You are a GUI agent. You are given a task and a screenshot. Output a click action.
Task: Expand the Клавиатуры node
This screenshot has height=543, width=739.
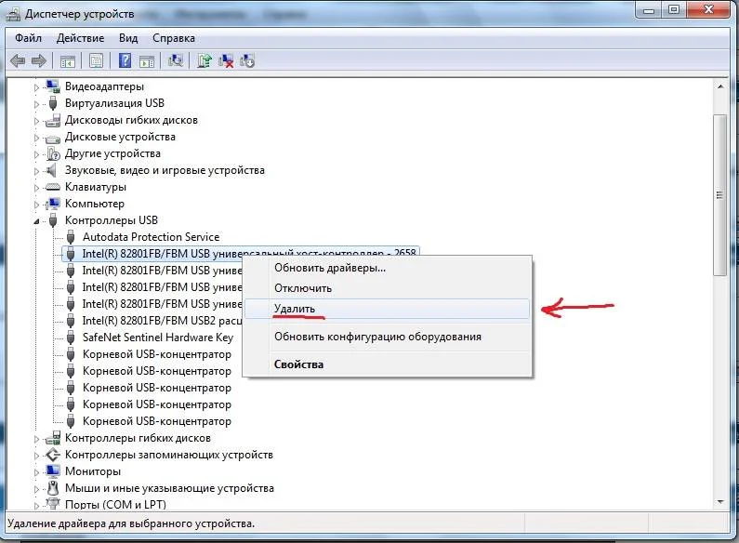point(36,188)
